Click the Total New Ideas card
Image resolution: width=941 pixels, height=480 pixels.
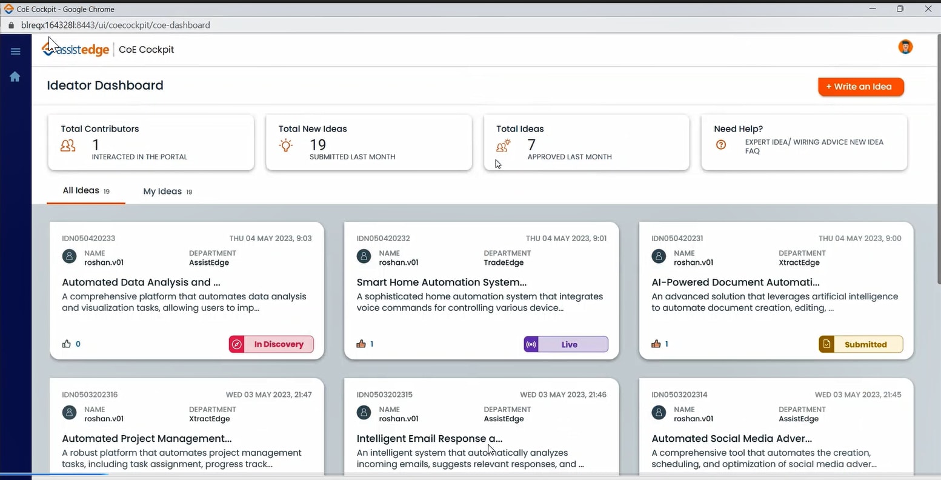pyautogui.click(x=369, y=142)
